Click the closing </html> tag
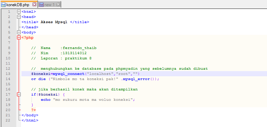Screen dimensions: 267x127 pyautogui.click(x=30, y=120)
